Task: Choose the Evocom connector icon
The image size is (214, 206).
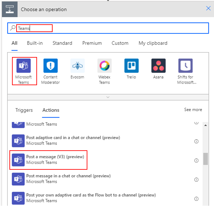Action: click(x=78, y=66)
